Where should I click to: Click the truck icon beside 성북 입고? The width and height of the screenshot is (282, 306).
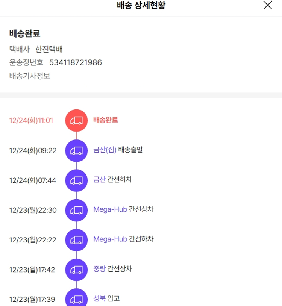click(x=76, y=299)
